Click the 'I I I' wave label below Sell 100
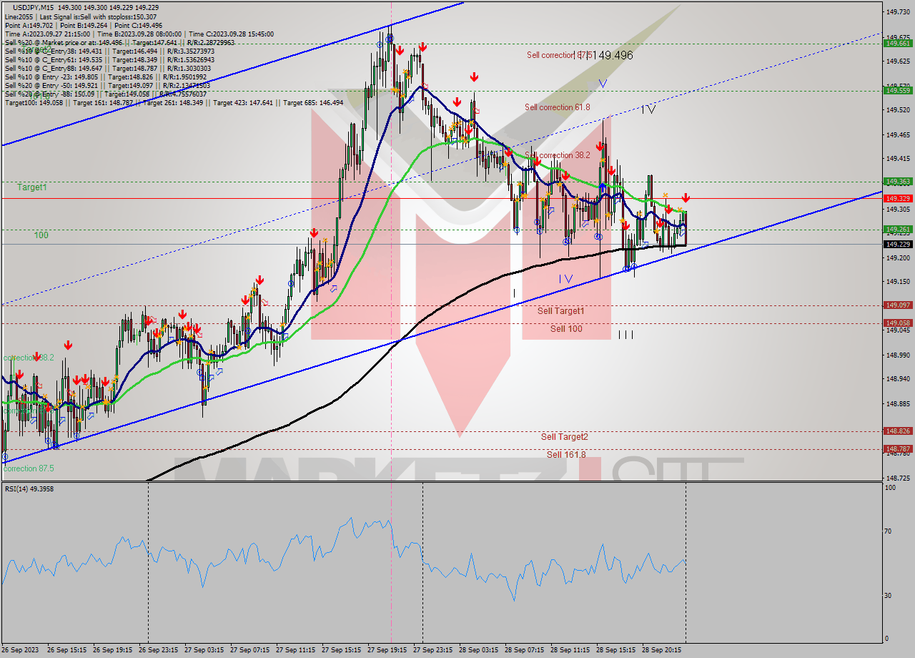The image size is (915, 658). pyautogui.click(x=625, y=335)
